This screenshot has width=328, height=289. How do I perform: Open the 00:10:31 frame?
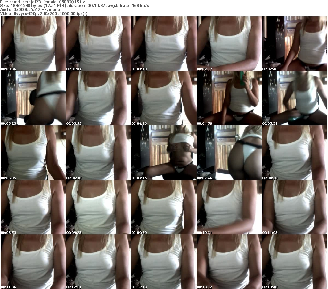pyautogui.click(x=229, y=207)
